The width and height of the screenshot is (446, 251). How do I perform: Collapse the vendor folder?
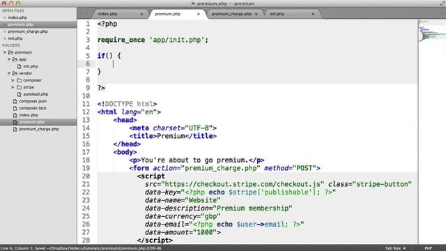(9, 73)
